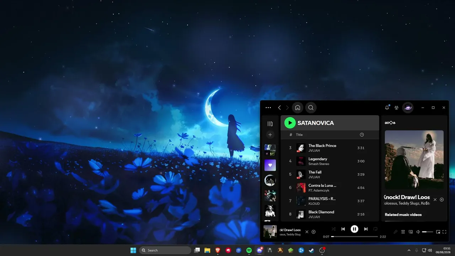Image resolution: width=455 pixels, height=256 pixels.
Task: Toggle repeat mode
Action: coord(375,229)
